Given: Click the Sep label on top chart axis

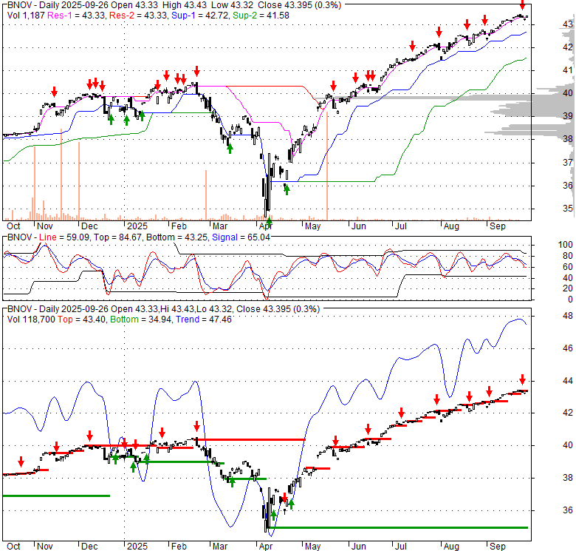Looking at the screenshot, I should (x=498, y=226).
